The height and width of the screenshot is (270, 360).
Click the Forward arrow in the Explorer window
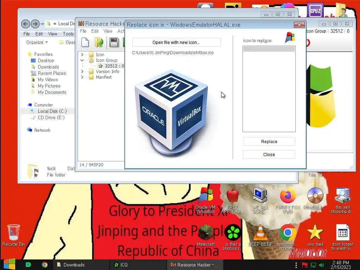pyautogui.click(x=35, y=24)
